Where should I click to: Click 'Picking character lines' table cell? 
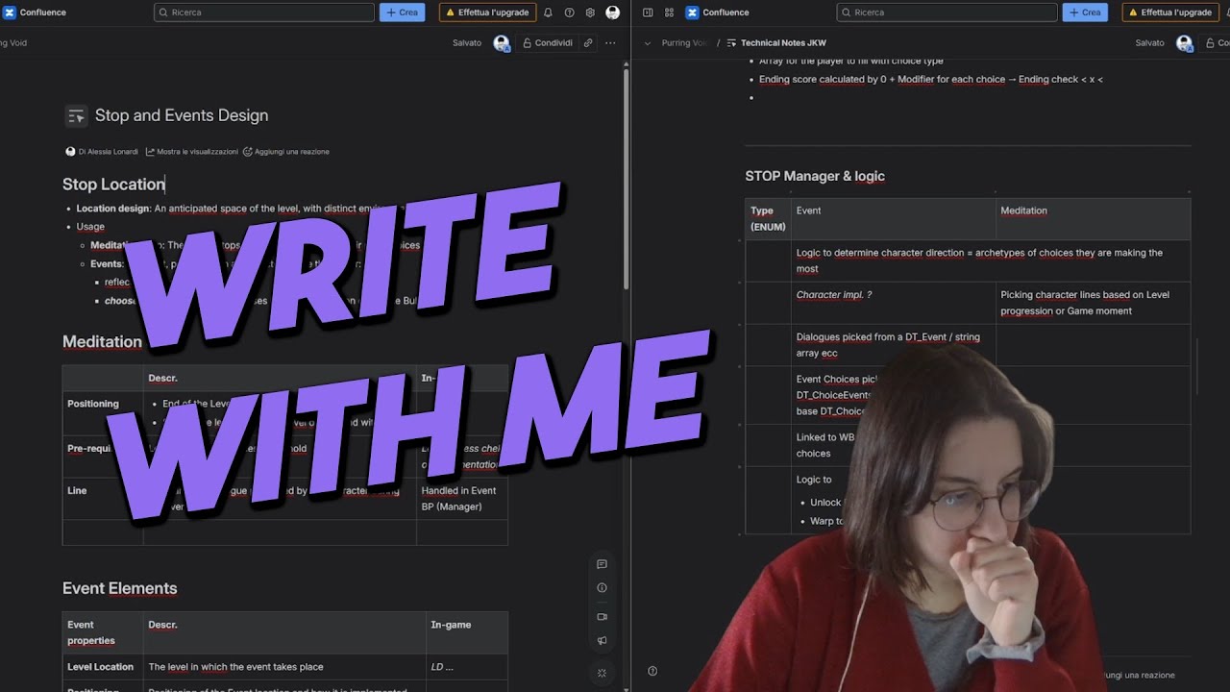click(1093, 303)
